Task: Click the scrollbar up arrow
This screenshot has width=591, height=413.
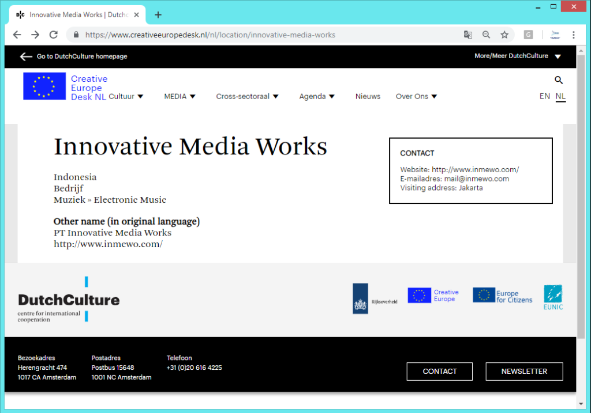Action: click(x=581, y=50)
